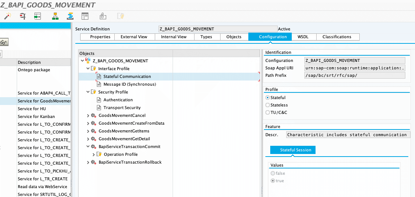Expand the Operation Profile node
Screen dimensions: 415x197
(x=94, y=154)
